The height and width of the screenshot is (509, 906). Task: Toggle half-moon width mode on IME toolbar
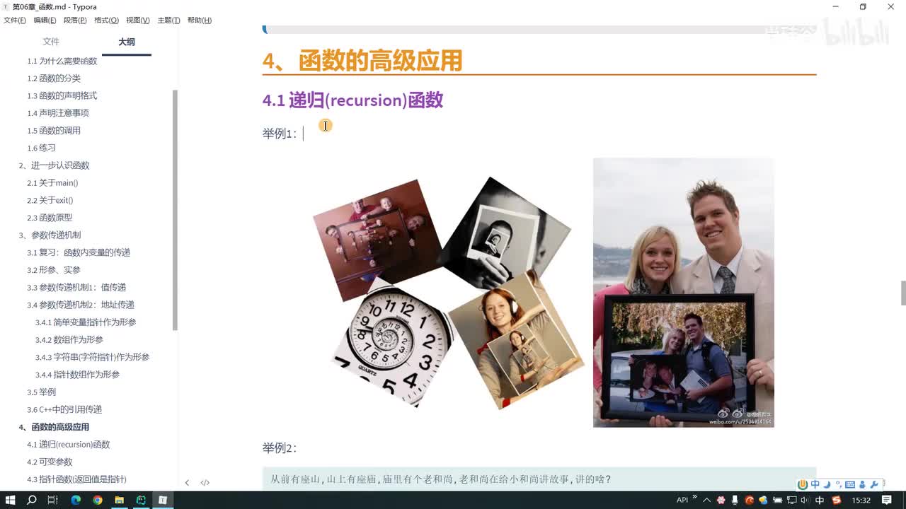pyautogui.click(x=827, y=484)
